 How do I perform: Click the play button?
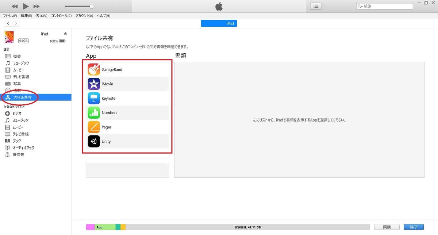click(x=26, y=6)
